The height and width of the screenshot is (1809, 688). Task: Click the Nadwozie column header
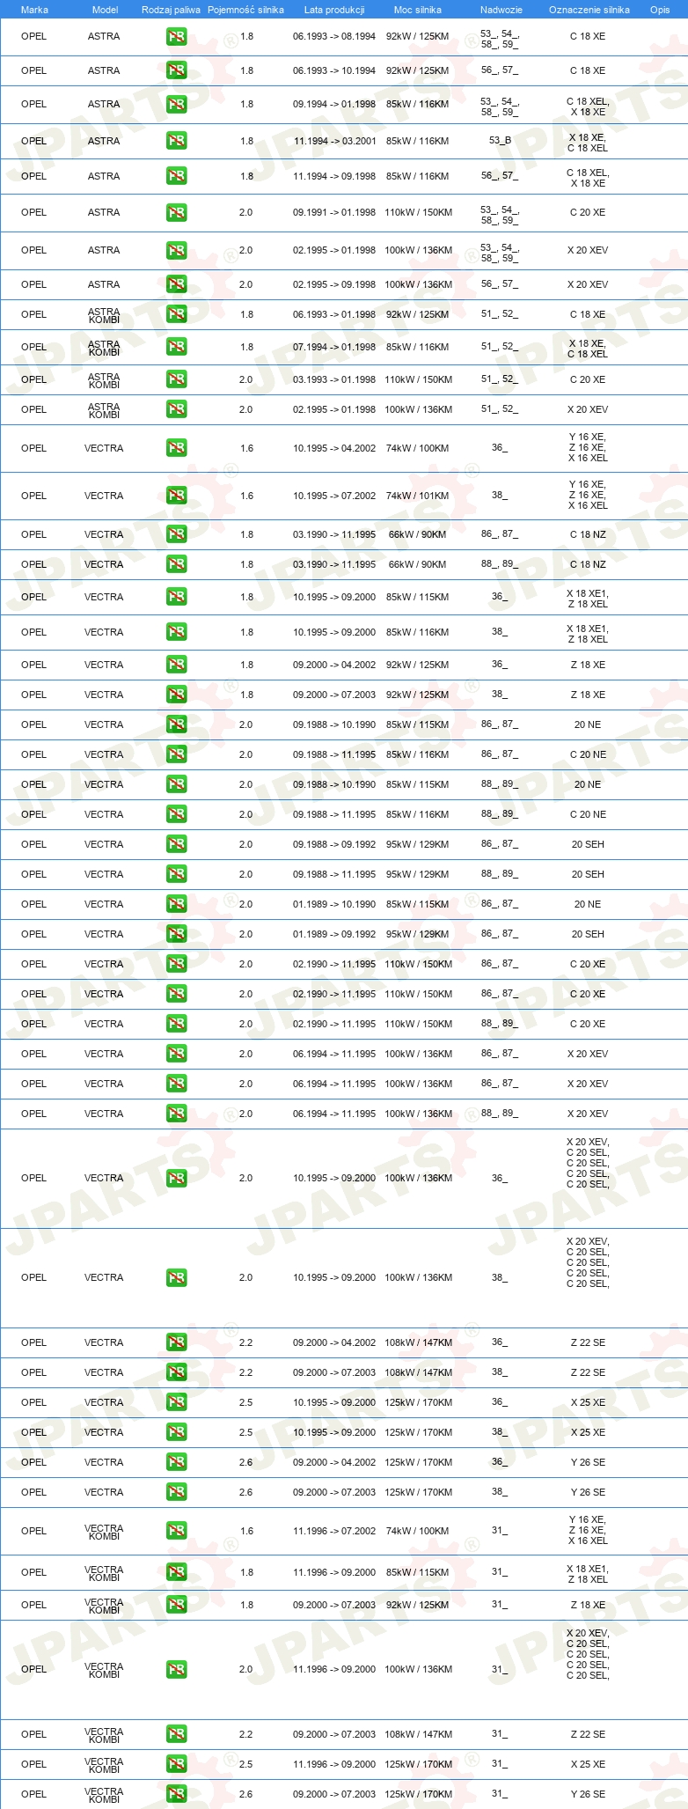coord(501,10)
